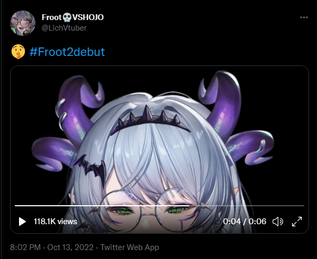Open the Froot VSHOJO display name

point(72,17)
